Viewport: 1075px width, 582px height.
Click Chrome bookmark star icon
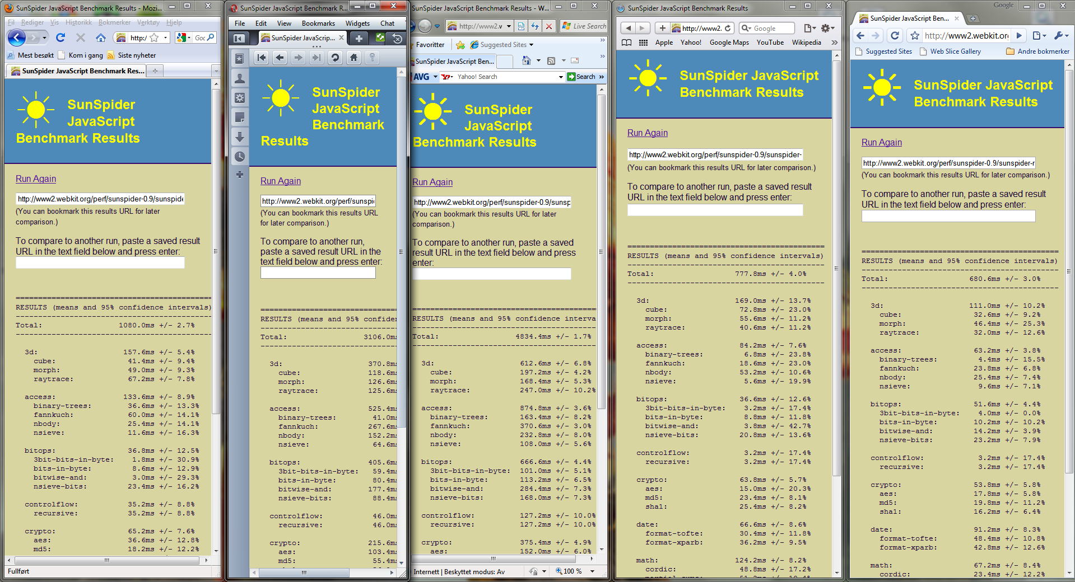[915, 35]
